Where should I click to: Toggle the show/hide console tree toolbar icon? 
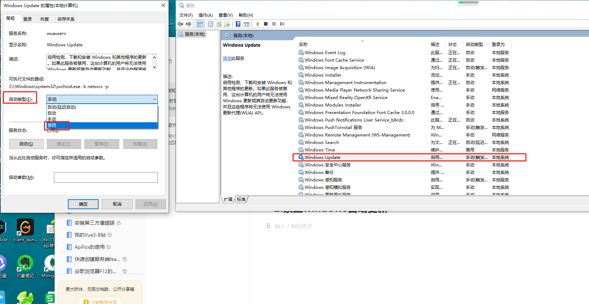tap(200, 24)
